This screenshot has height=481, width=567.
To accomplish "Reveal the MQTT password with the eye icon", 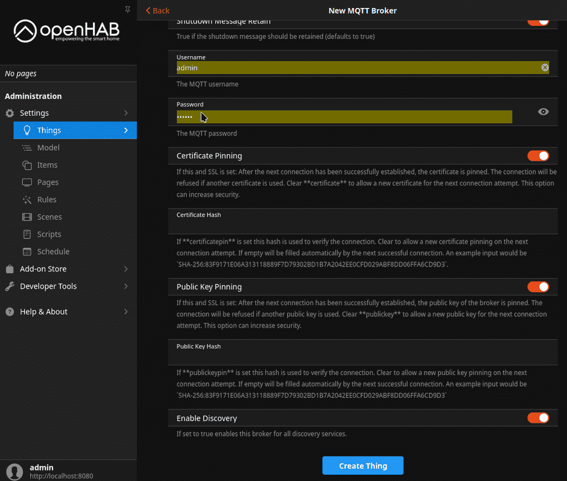I will (x=542, y=112).
